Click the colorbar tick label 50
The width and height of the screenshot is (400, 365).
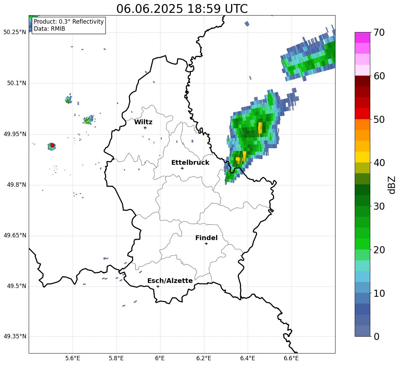pyautogui.click(x=379, y=119)
